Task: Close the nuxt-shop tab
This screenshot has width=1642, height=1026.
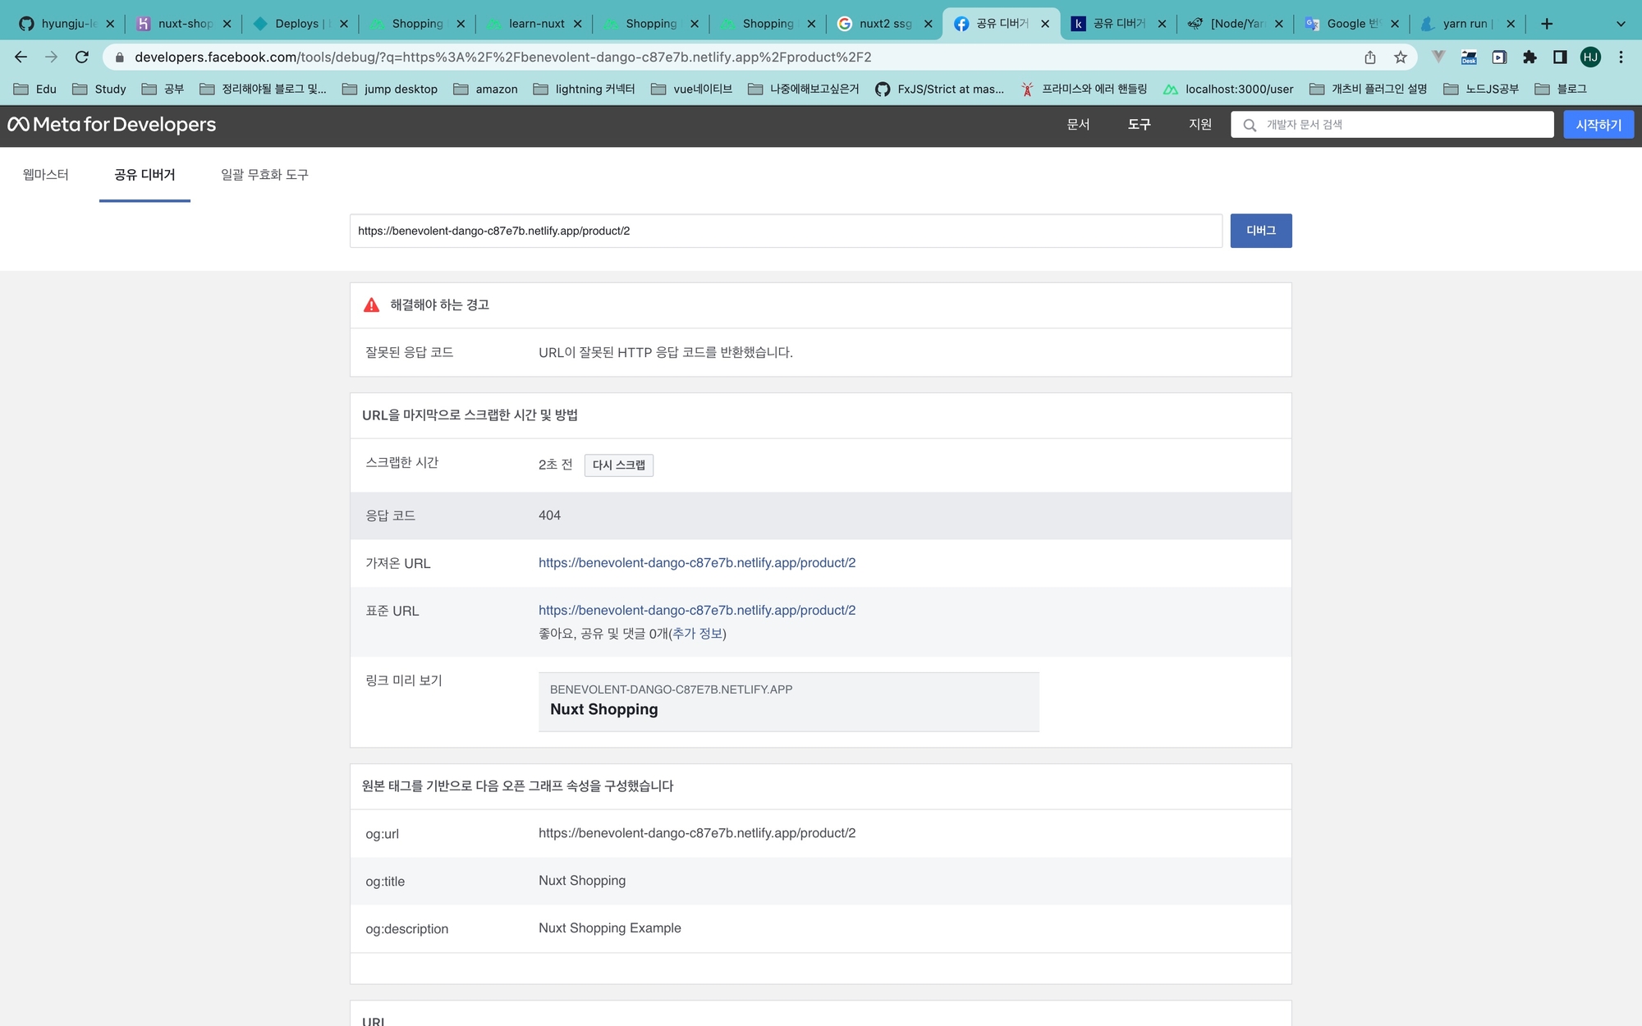Action: [227, 24]
